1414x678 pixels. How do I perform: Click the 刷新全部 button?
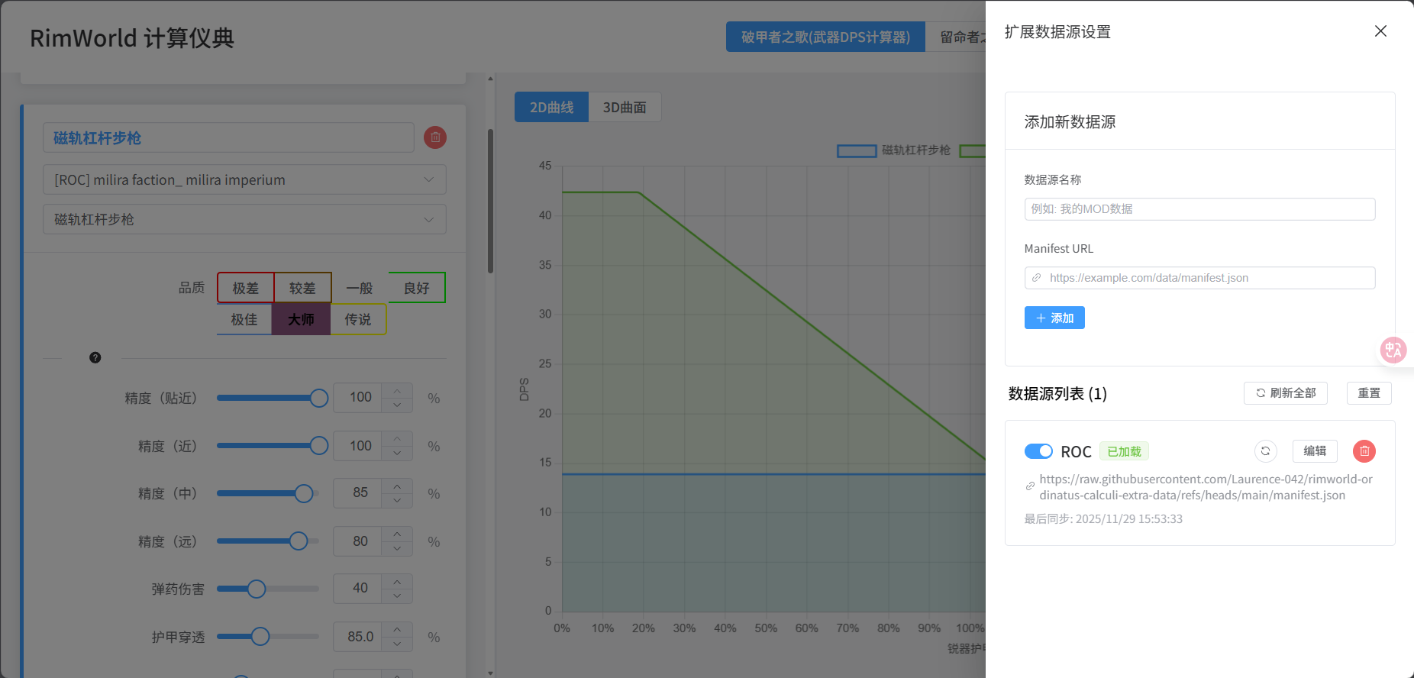pos(1286,393)
